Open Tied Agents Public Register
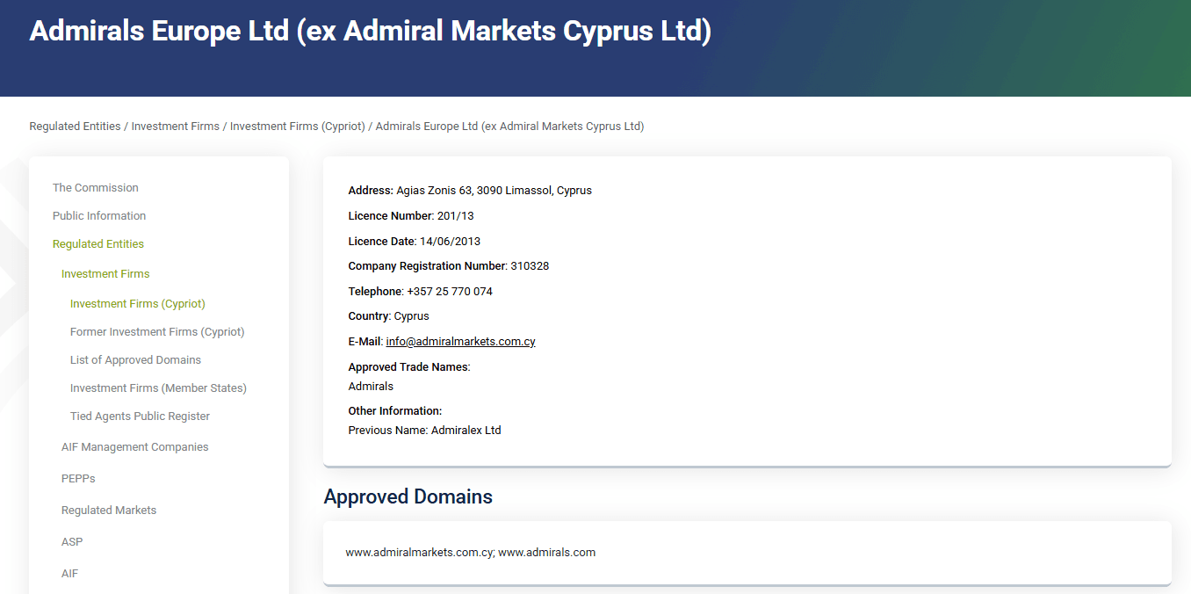1191x594 pixels. [x=140, y=417]
